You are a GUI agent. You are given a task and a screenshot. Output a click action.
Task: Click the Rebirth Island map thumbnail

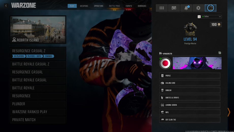pos(38,30)
